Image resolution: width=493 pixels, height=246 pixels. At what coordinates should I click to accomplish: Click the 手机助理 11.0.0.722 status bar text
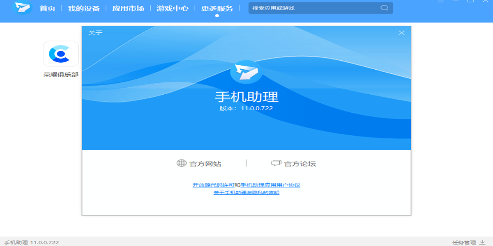(32, 242)
